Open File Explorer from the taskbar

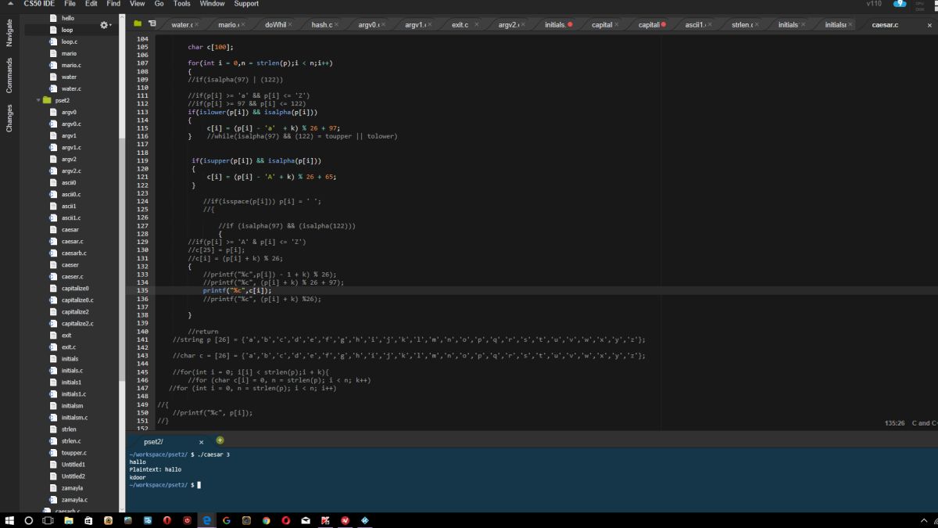pyautogui.click(x=69, y=520)
